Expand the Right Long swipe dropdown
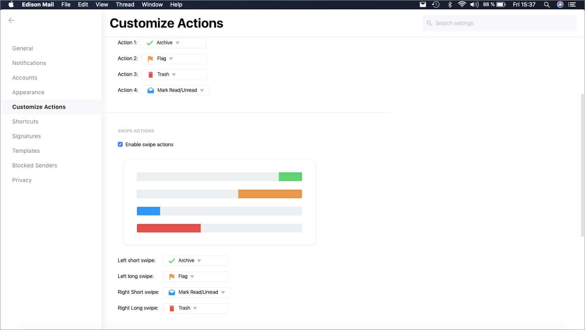Image resolution: width=585 pixels, height=330 pixels. 195,308
